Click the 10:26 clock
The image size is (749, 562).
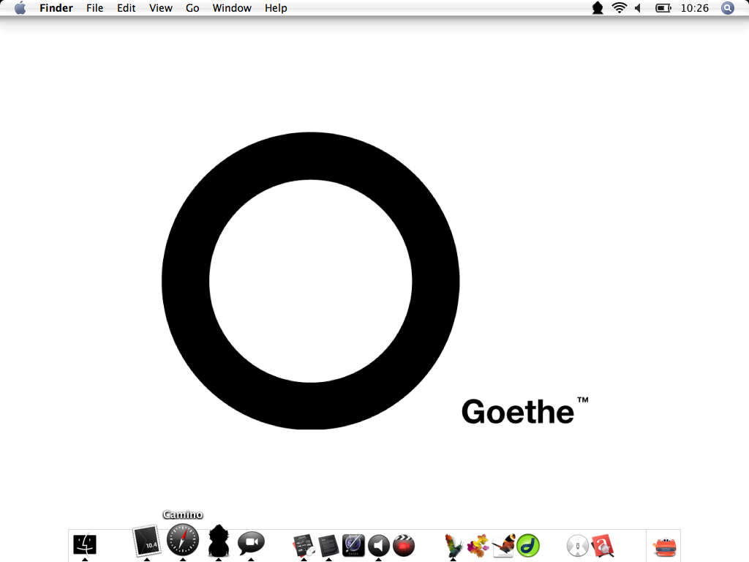pos(695,8)
